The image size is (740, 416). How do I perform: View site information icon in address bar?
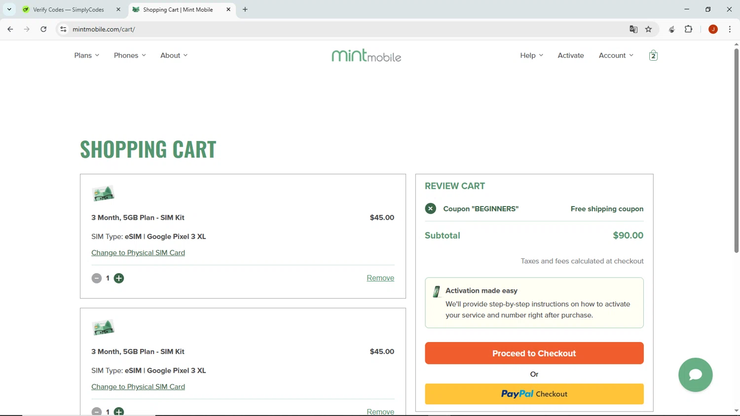tap(63, 29)
